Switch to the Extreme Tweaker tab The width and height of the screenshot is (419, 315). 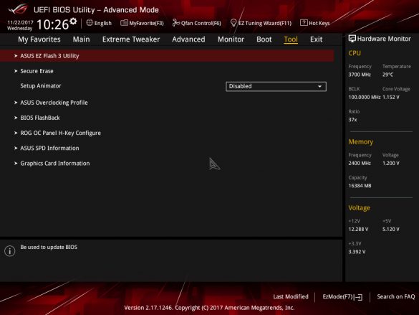tap(131, 39)
